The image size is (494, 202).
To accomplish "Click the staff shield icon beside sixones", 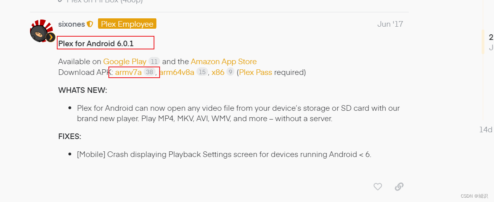I will (90, 24).
